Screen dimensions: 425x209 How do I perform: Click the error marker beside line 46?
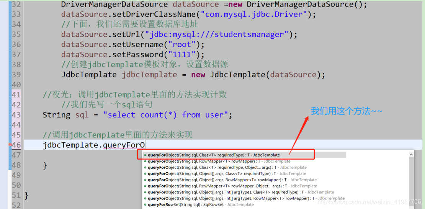(x=10, y=145)
